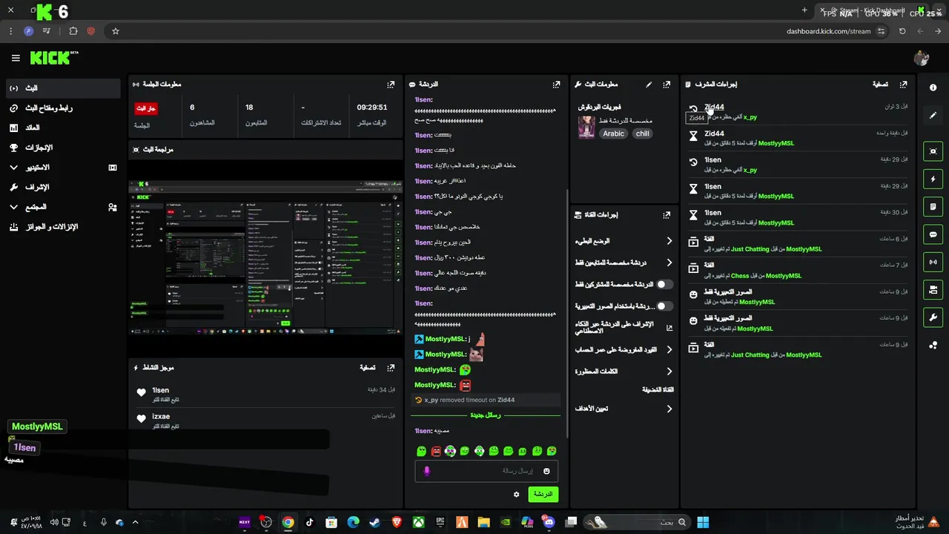Image resolution: width=949 pixels, height=534 pixels.
Task: Click the Windows Start button
Action: [x=702, y=522]
